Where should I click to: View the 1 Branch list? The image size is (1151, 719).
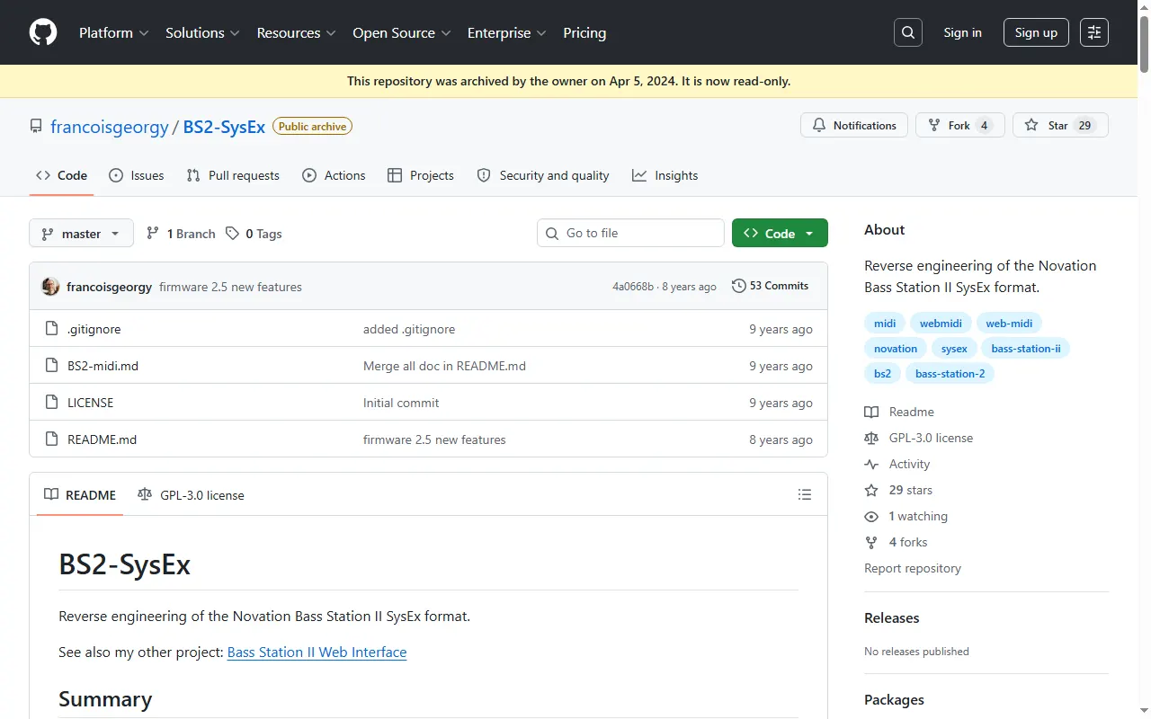(x=181, y=234)
